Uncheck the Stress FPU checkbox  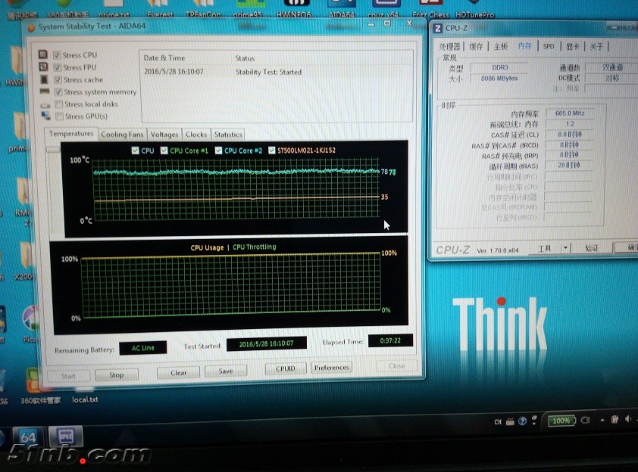[x=57, y=67]
